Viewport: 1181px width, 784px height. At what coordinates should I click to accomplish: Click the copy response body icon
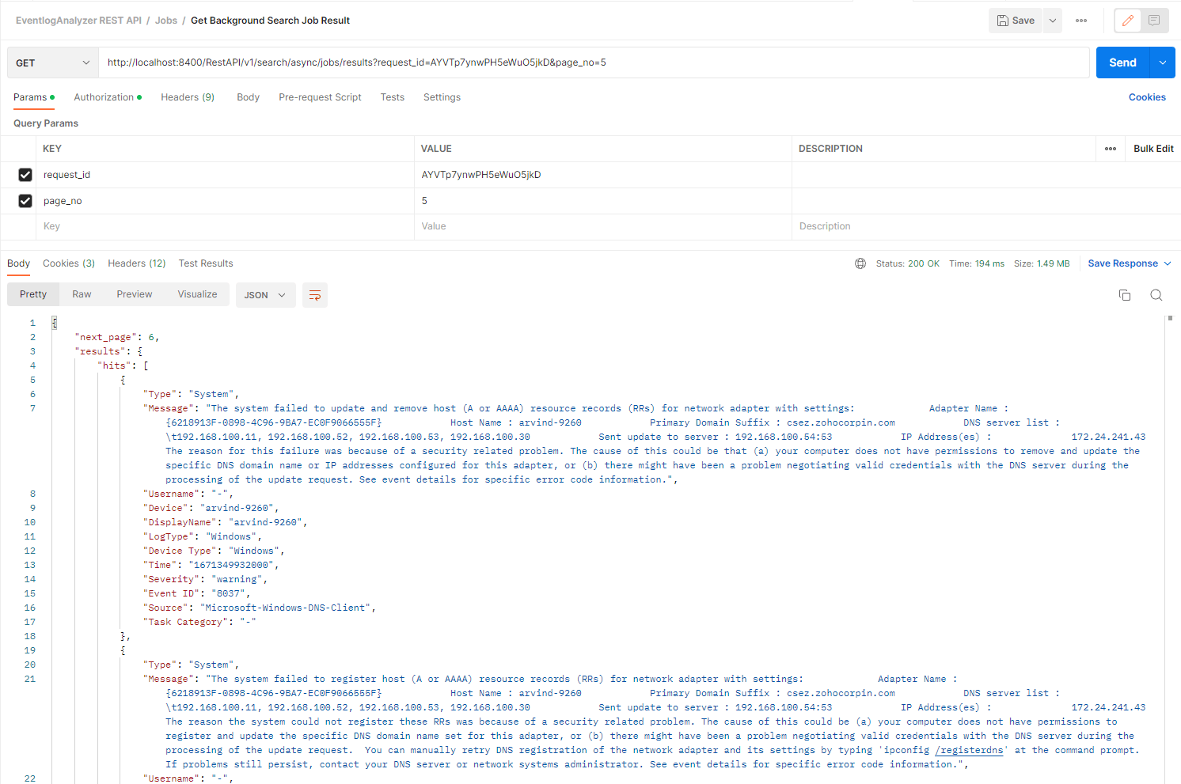pyautogui.click(x=1125, y=294)
